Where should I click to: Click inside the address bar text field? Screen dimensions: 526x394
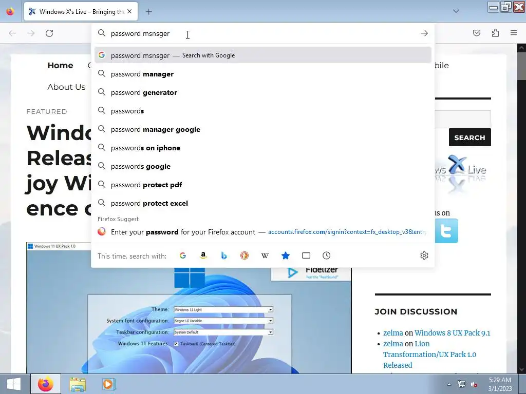pos(262,33)
